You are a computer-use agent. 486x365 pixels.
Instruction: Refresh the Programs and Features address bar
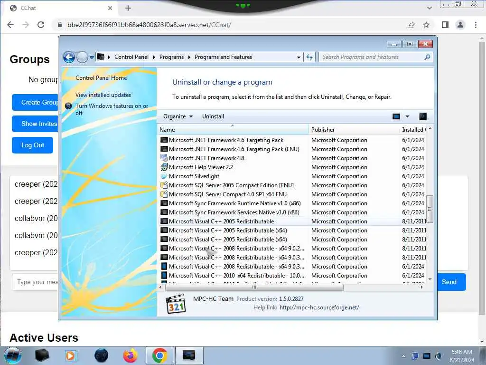[309, 57]
